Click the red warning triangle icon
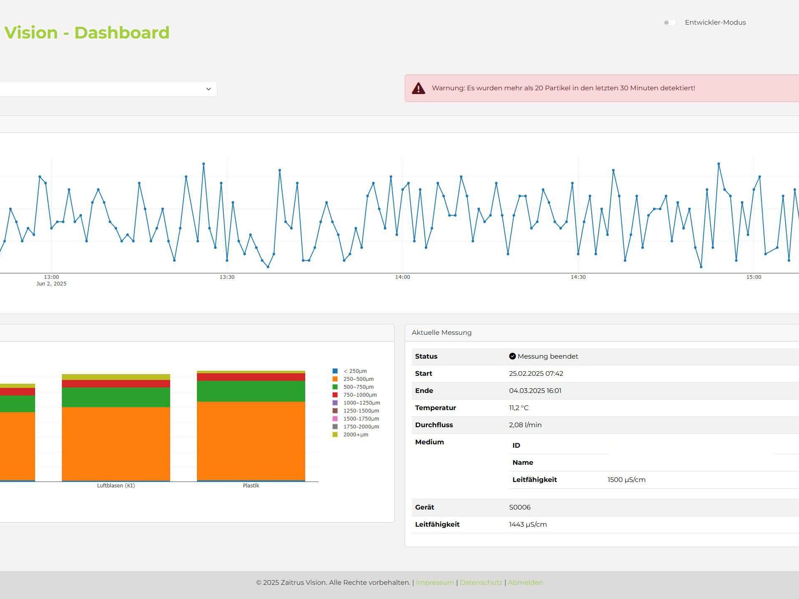 (x=419, y=88)
